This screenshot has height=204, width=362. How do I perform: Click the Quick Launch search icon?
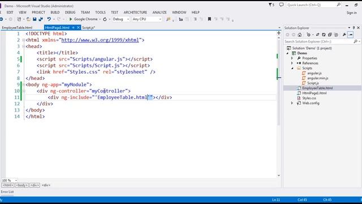click(338, 5)
